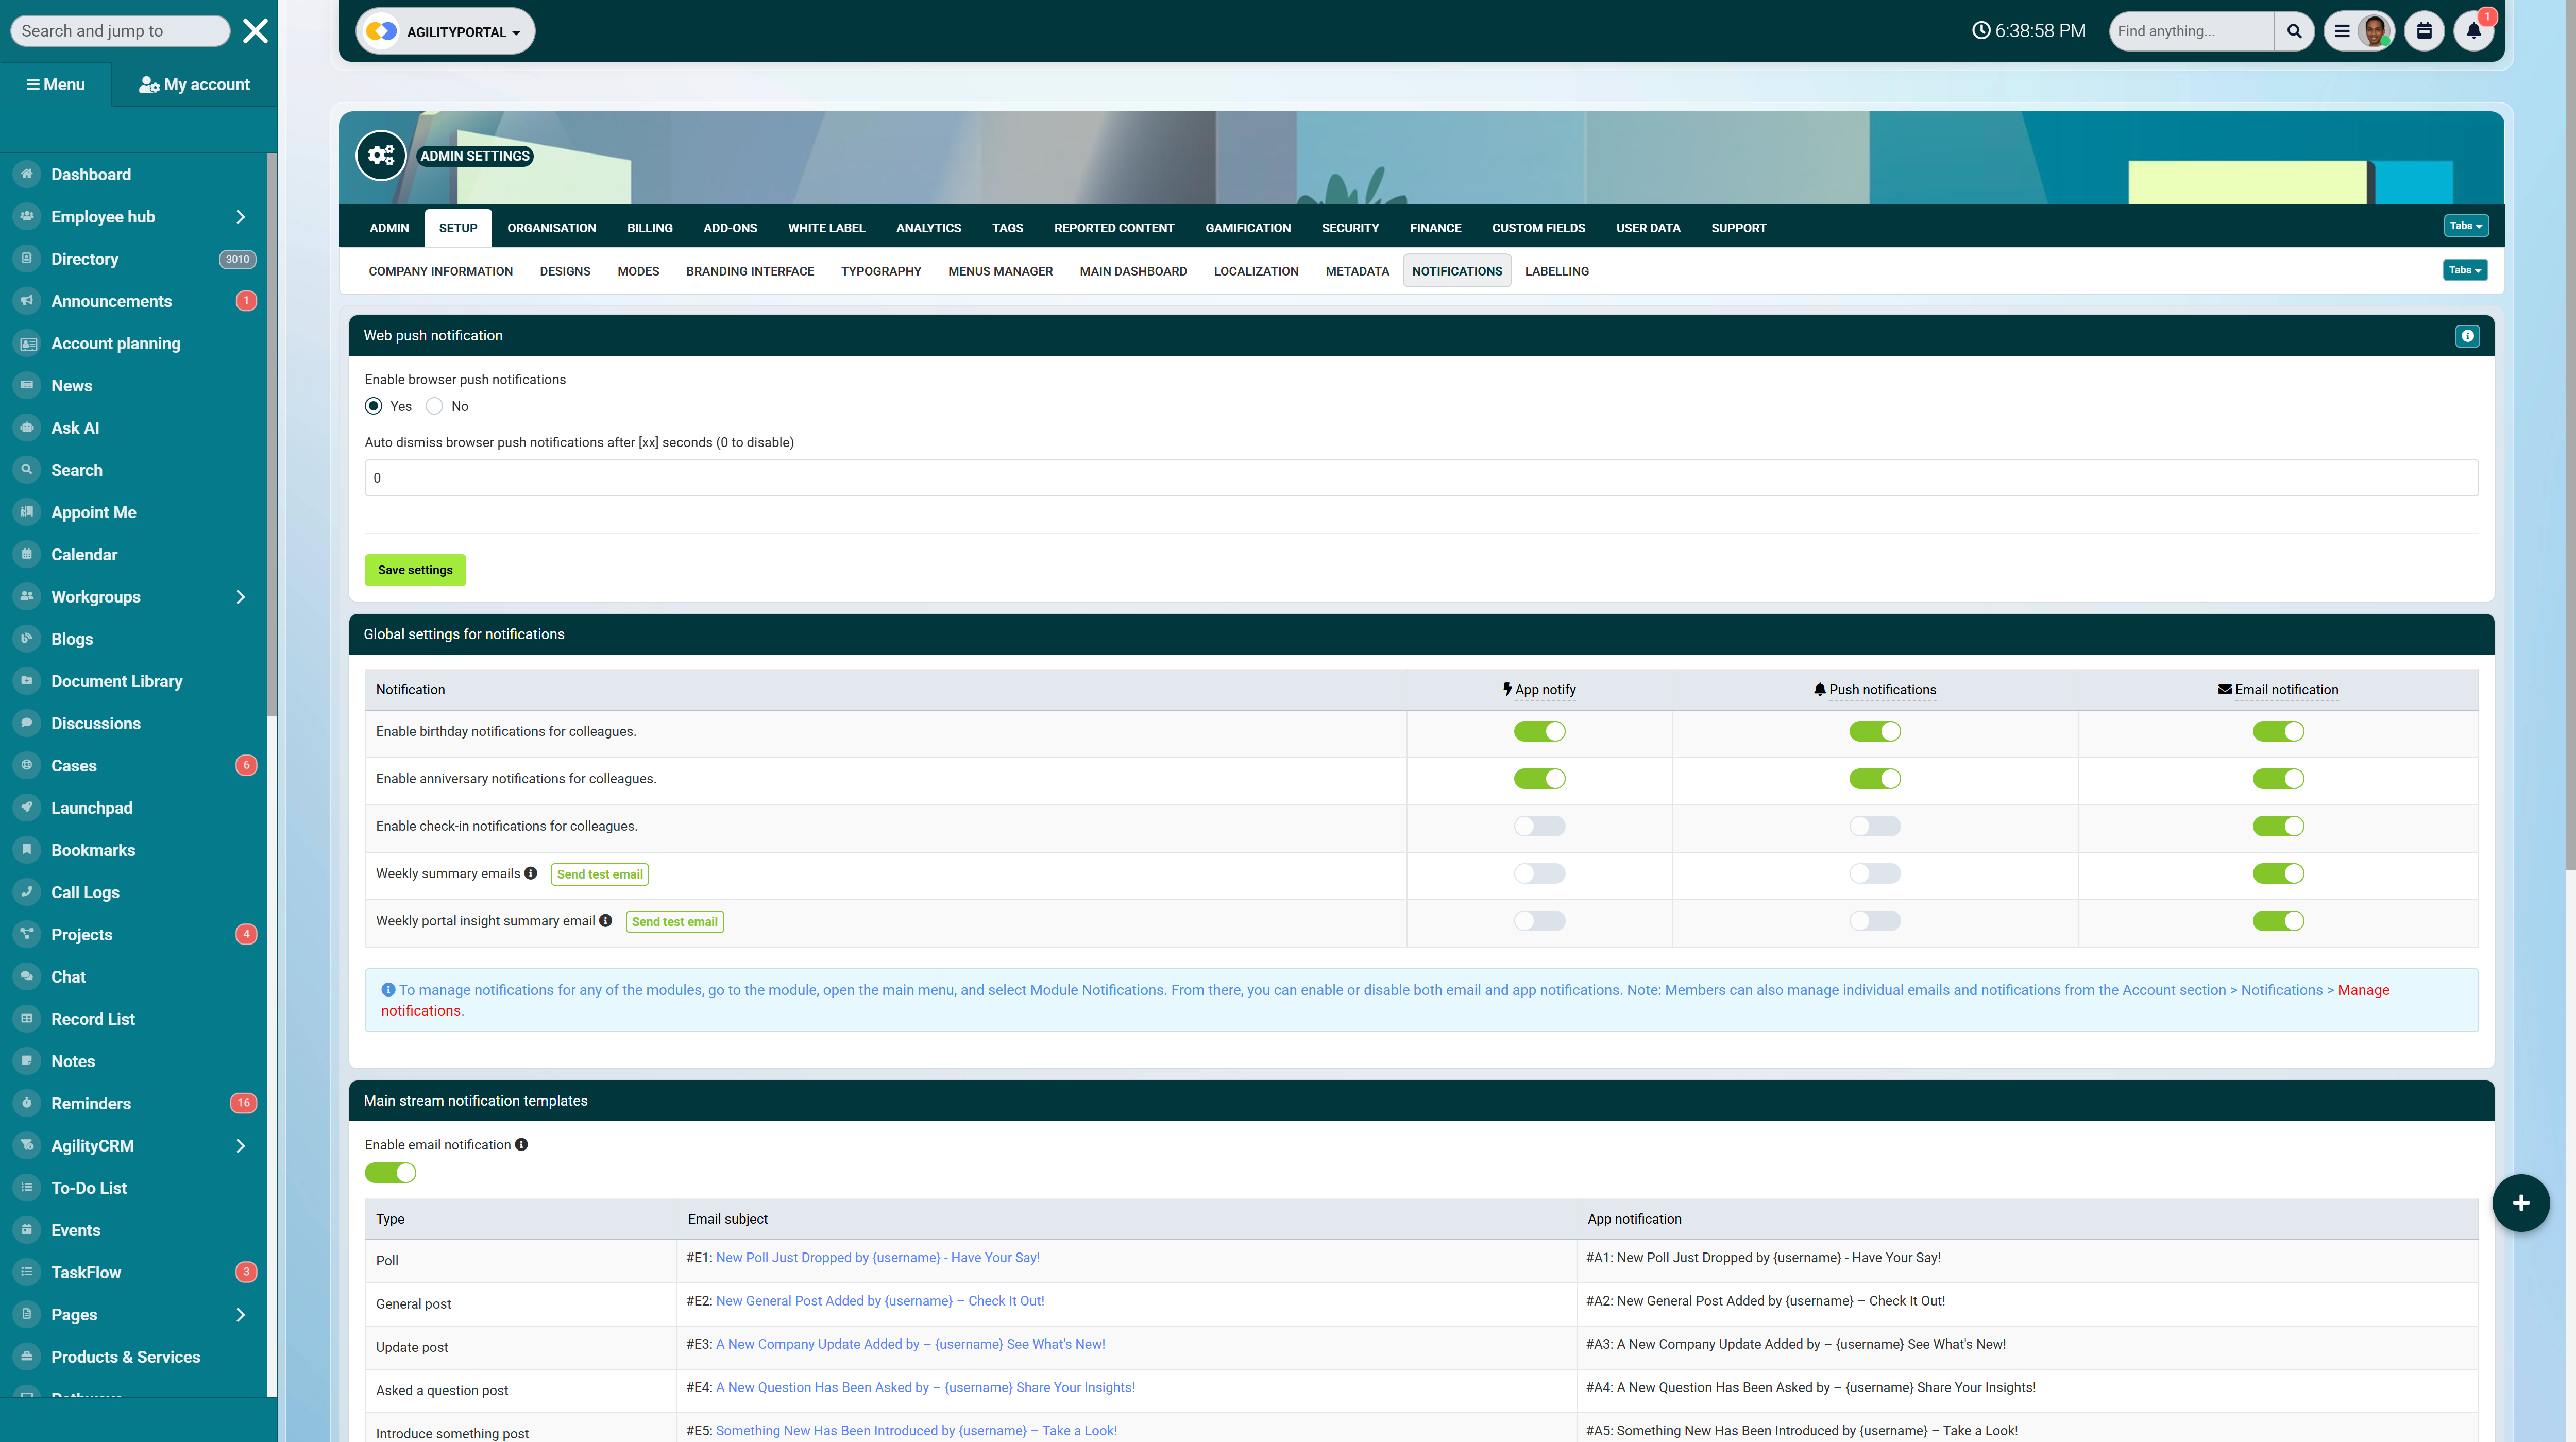2576x1442 pixels.
Task: Enable check-in Push notifications toggle
Action: 1874,827
